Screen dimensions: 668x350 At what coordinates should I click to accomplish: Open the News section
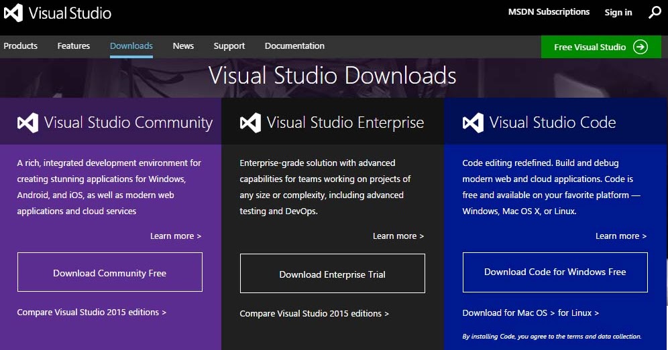pos(183,46)
